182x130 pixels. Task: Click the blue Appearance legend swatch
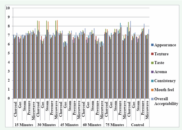pyautogui.click(x=152, y=45)
